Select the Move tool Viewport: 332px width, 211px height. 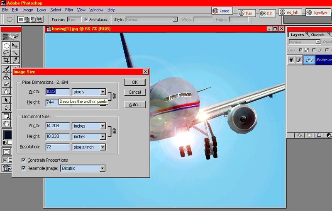[x=15, y=45]
